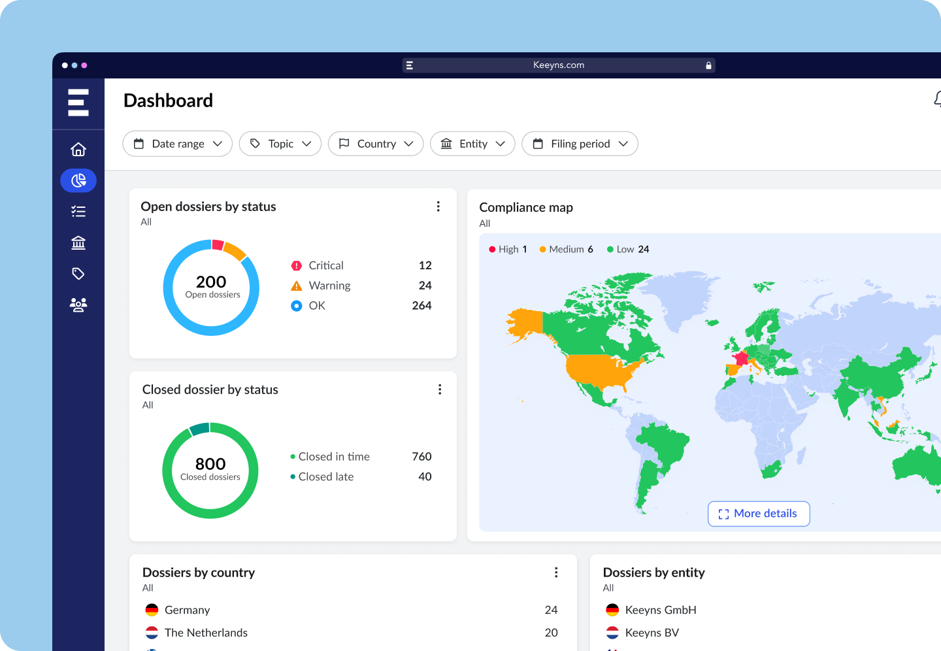Open the tags sidebar icon

(78, 273)
